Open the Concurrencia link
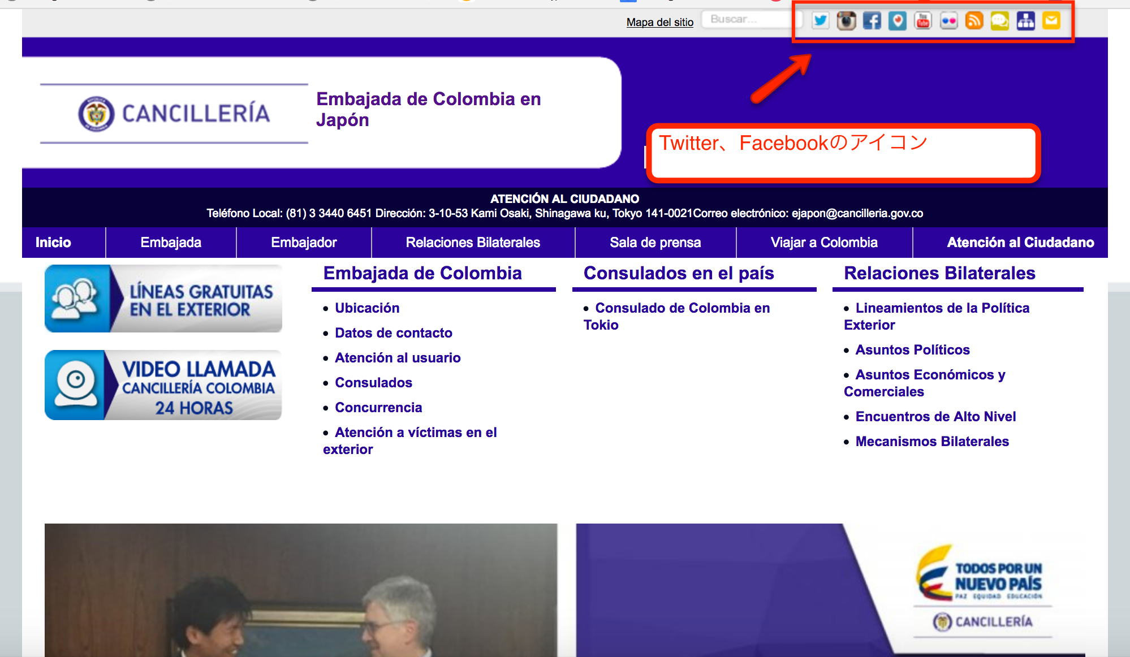Screen dimensions: 1130x657 pyautogui.click(x=378, y=408)
